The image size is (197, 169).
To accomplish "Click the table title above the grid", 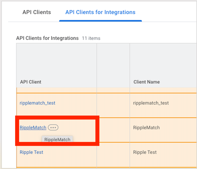I will click(47, 38).
